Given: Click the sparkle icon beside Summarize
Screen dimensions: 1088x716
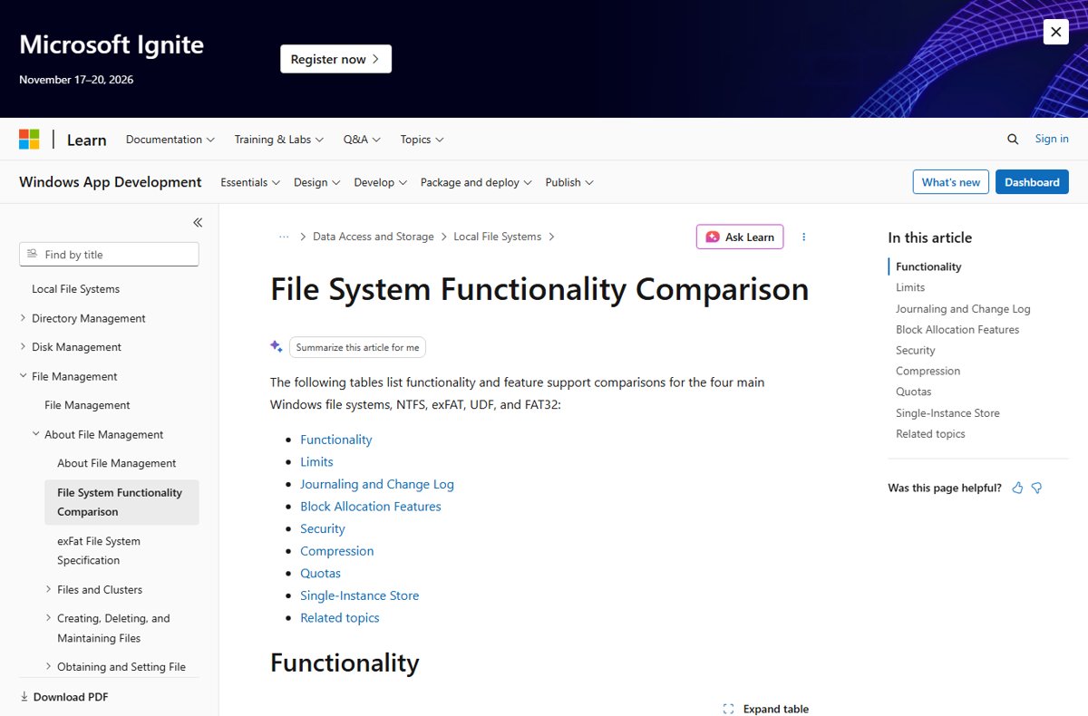Looking at the screenshot, I should [277, 346].
